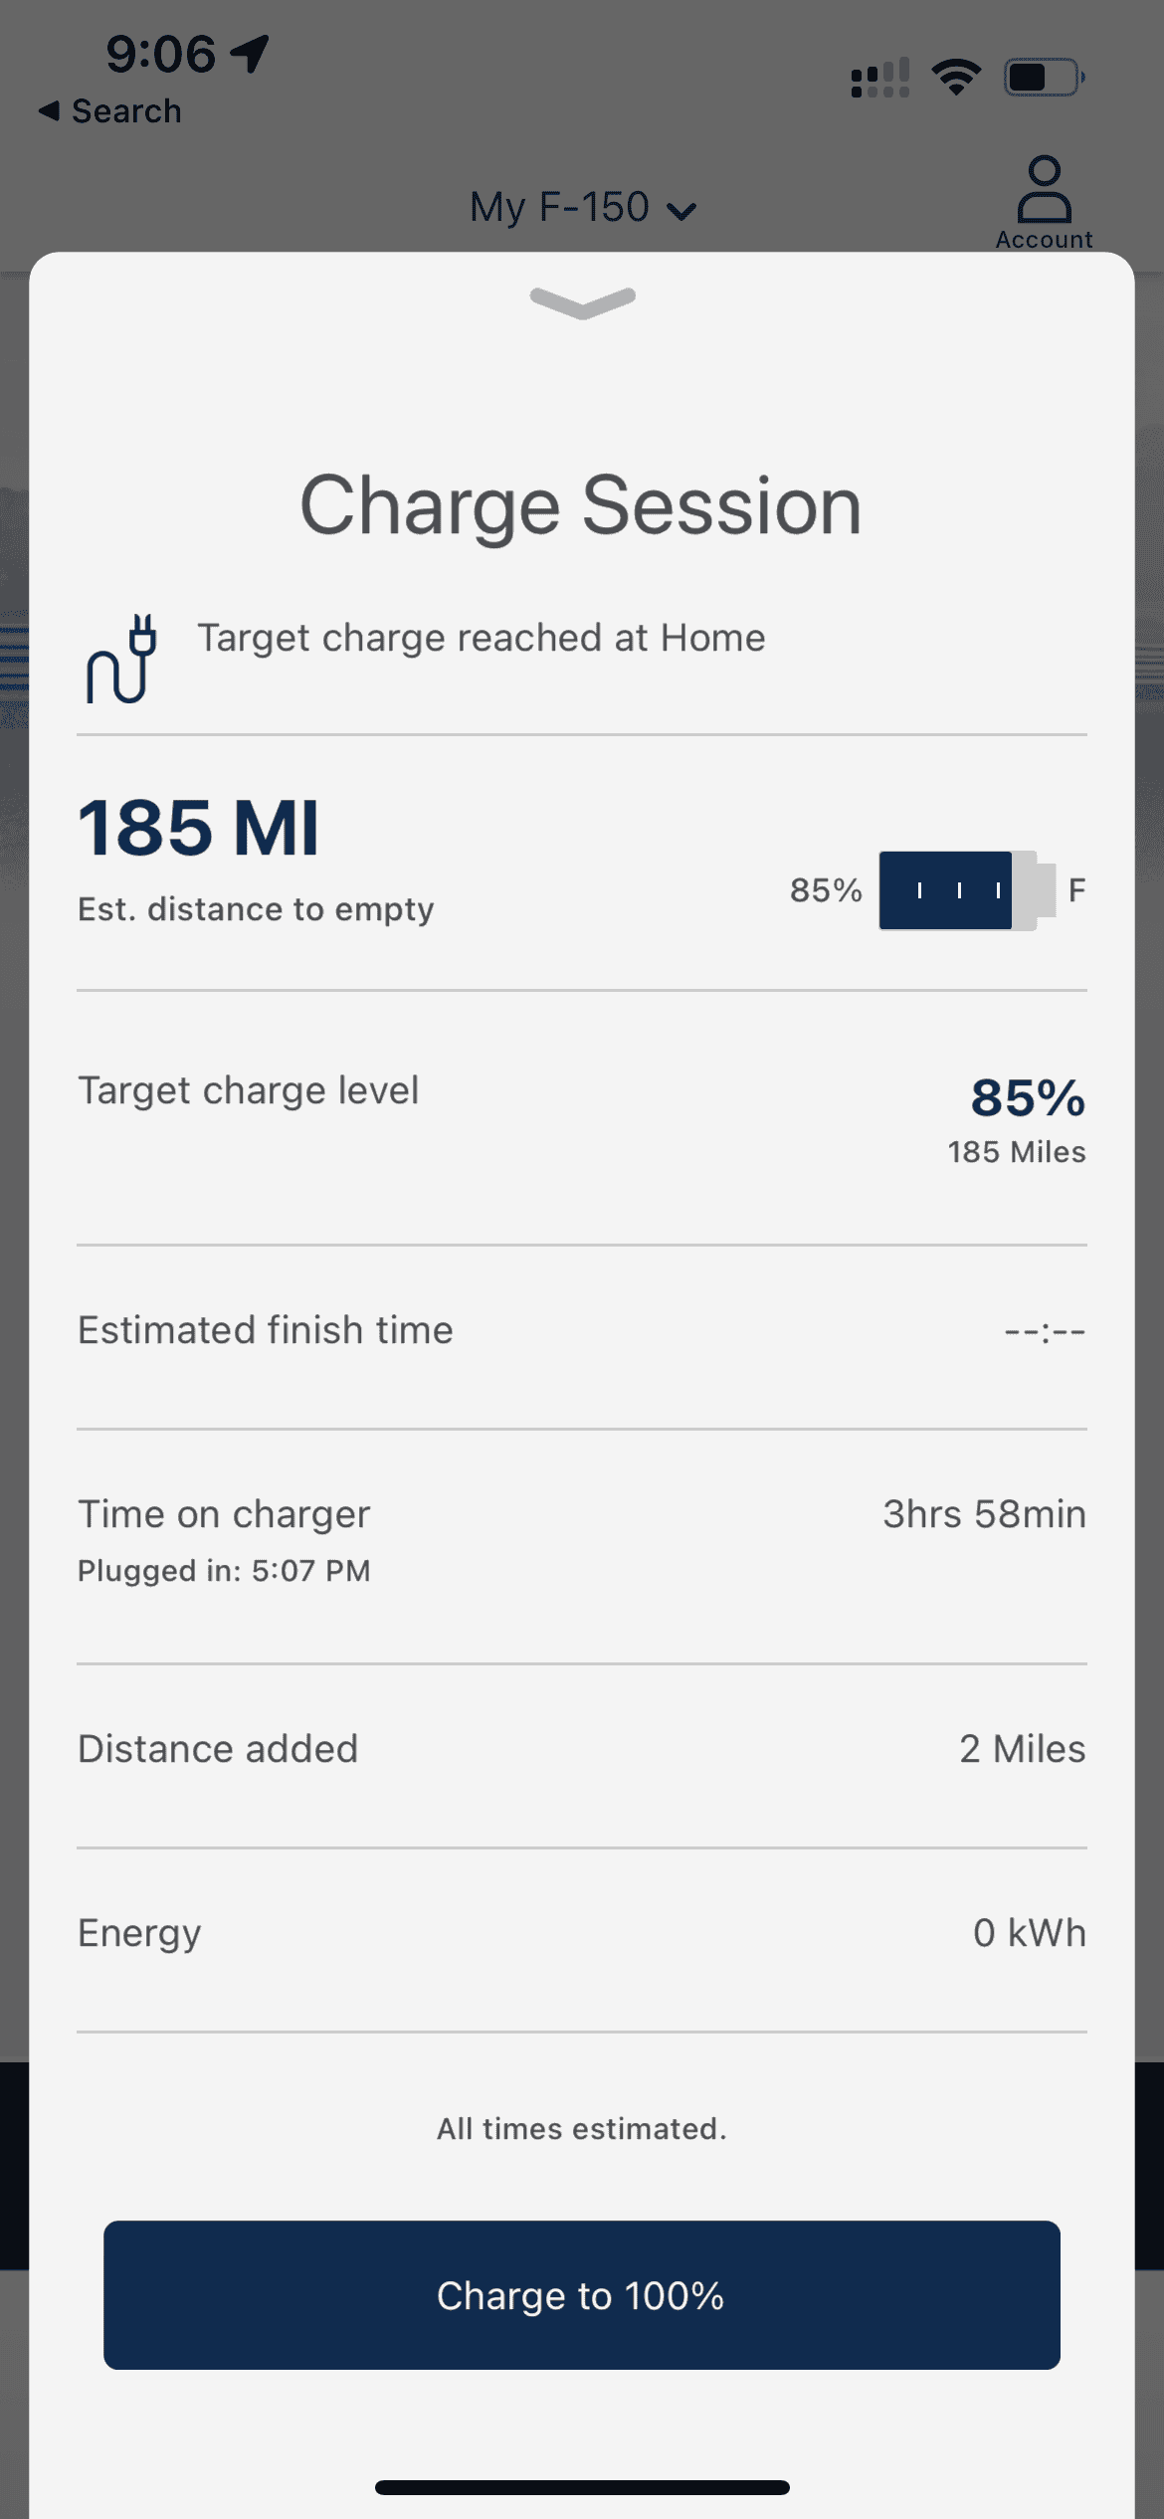Collapse the Charge Session sheet handle
The width and height of the screenshot is (1164, 2519).
582,301
